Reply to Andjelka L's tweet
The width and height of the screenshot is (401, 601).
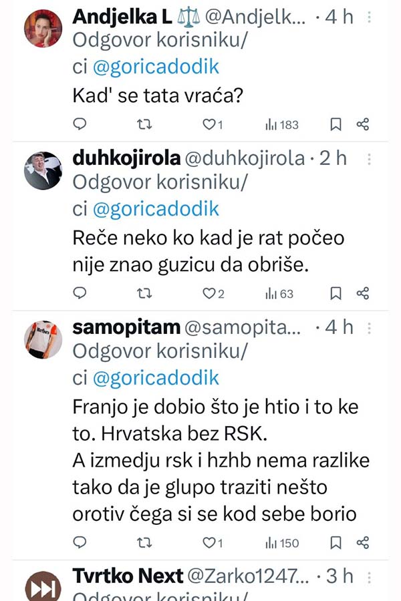[x=80, y=124]
